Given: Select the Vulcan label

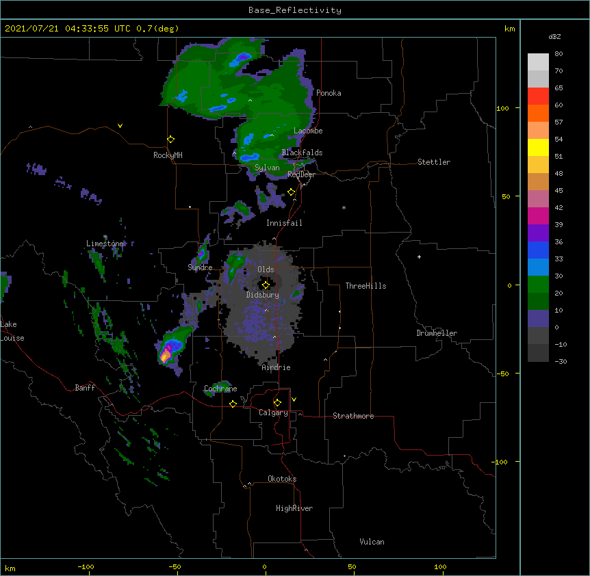Looking at the screenshot, I should pos(372,542).
